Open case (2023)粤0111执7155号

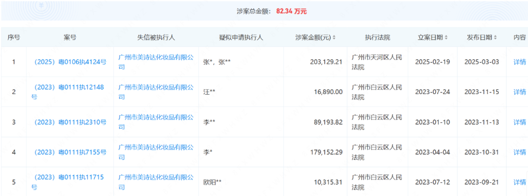pyautogui.click(x=69, y=152)
